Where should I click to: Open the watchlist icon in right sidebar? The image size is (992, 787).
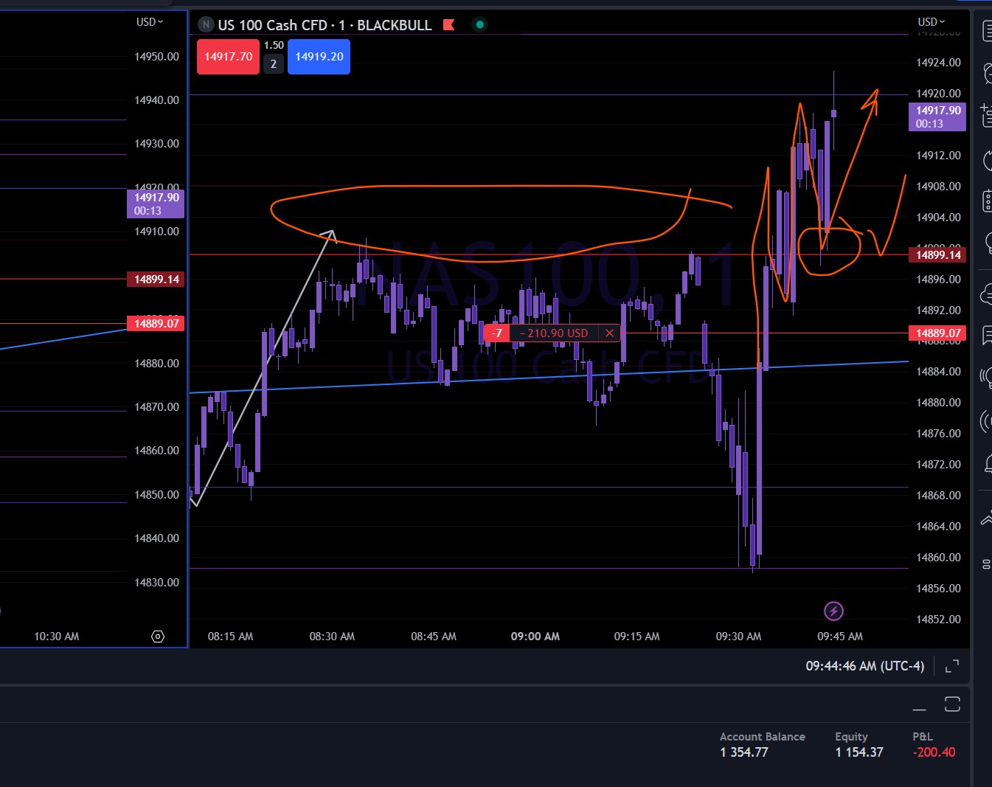986,32
